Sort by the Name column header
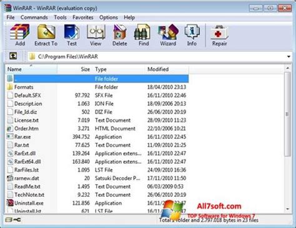This screenshot has height=228, width=296. 31,69
